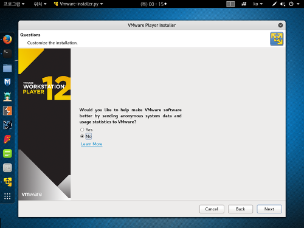Viewport: 304px width, 228px height.
Task: Cancel the VMware Player installation
Action: (212, 209)
